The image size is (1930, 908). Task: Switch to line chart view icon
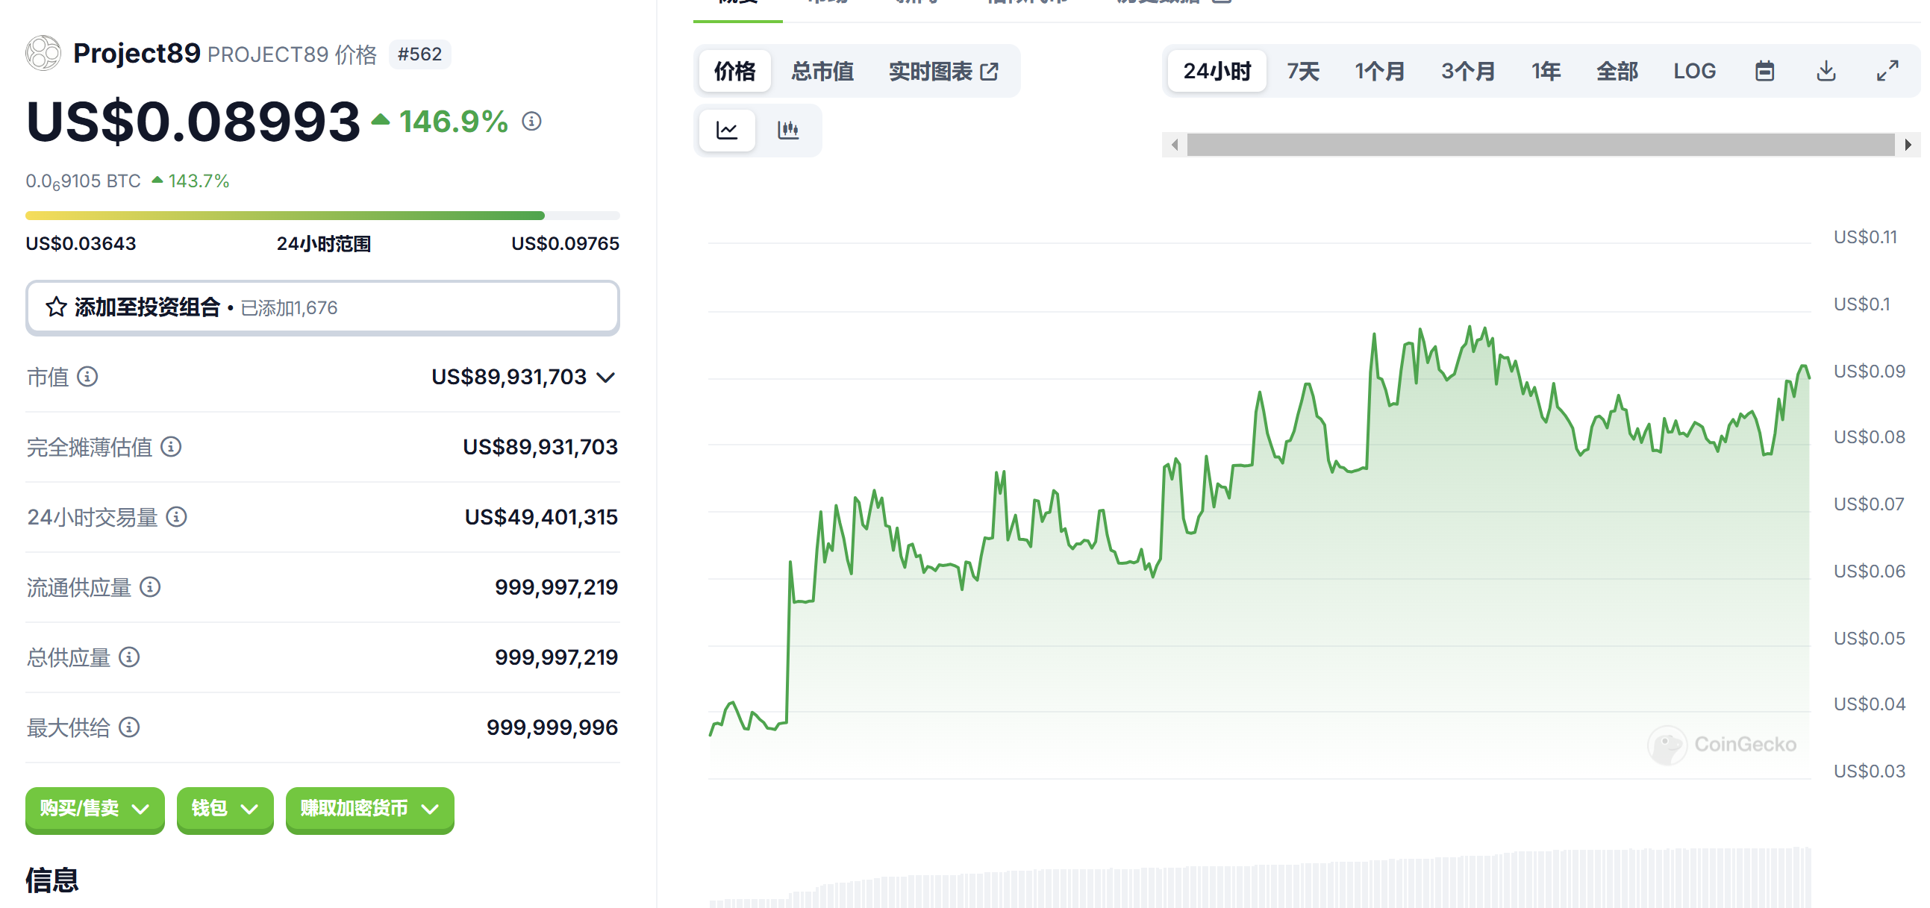[727, 131]
